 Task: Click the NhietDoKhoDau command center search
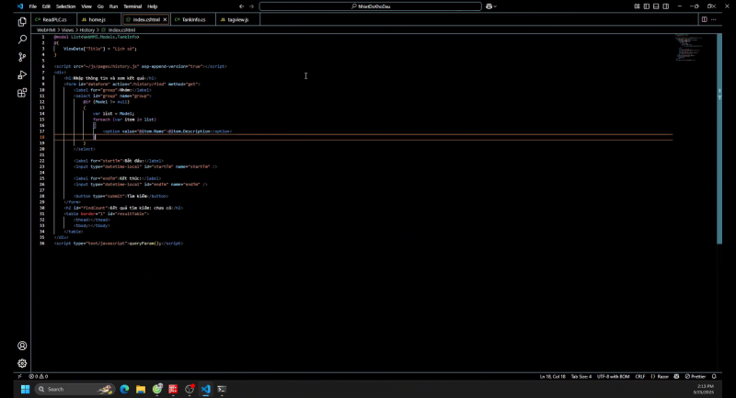pos(371,6)
